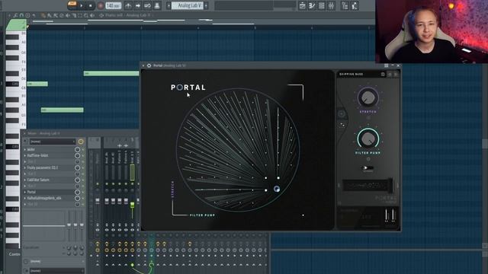This screenshot has width=488, height=274.
Task: Toggle ValhallaVintageVerb slot enable LED
Action: (x=83, y=198)
